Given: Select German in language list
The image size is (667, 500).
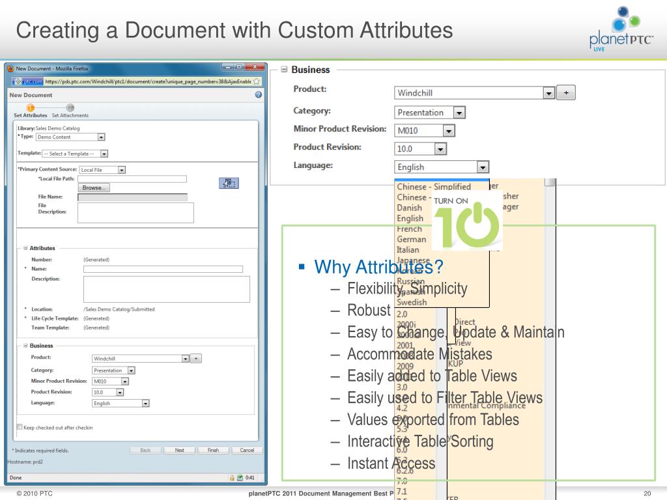Looking at the screenshot, I should [412, 240].
